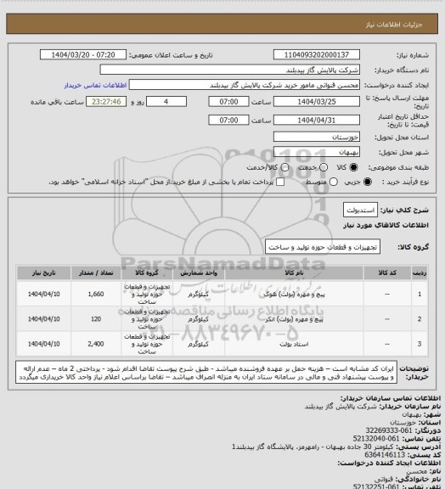Click the need number field 1104093202000137
This screenshot has height=489, width=445.
tap(317, 54)
